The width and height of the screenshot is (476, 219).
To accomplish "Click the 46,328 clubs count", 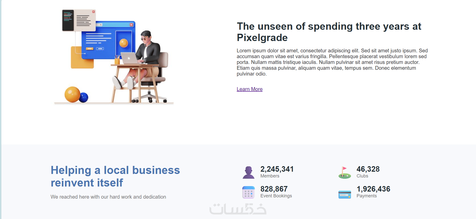I will click(x=368, y=169).
